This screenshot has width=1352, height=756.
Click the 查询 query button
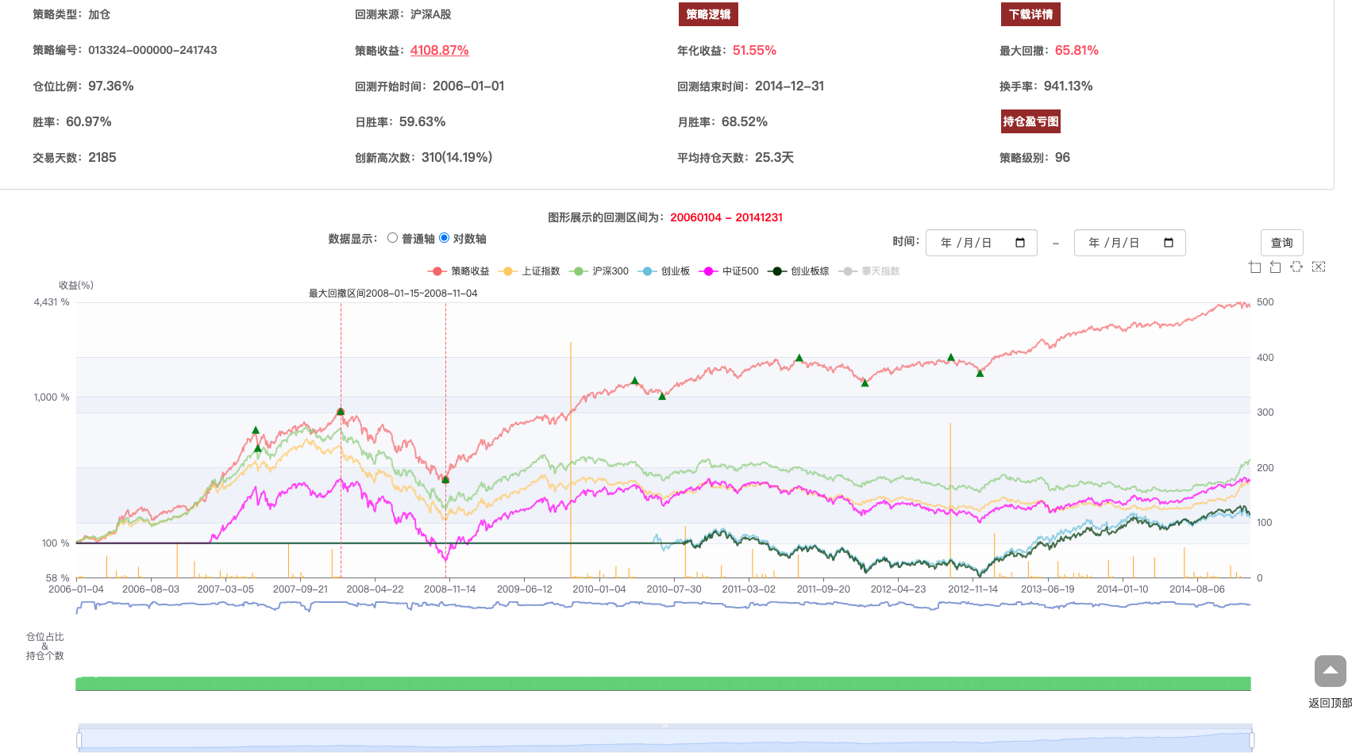[x=1281, y=243]
